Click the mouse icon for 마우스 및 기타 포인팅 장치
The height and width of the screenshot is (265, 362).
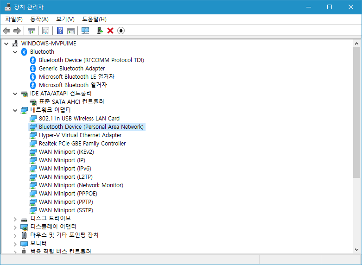click(24, 235)
